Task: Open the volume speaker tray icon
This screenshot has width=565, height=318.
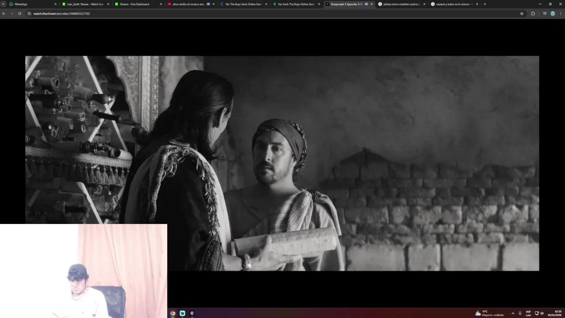Action: [x=542, y=313]
